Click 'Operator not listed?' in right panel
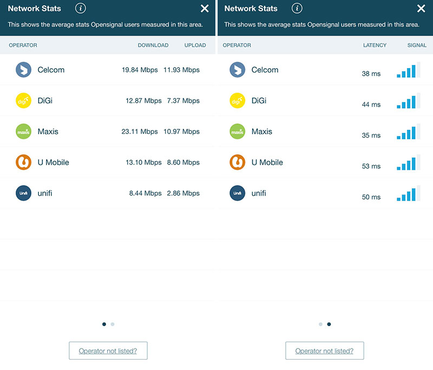The image size is (433, 370). (324, 351)
